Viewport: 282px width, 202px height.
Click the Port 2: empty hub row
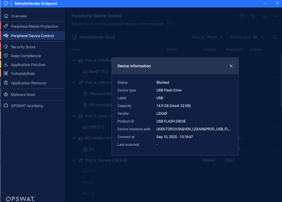pos(175,183)
